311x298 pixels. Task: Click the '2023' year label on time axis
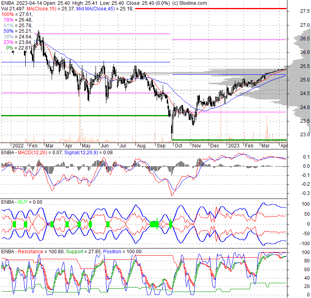click(x=233, y=146)
